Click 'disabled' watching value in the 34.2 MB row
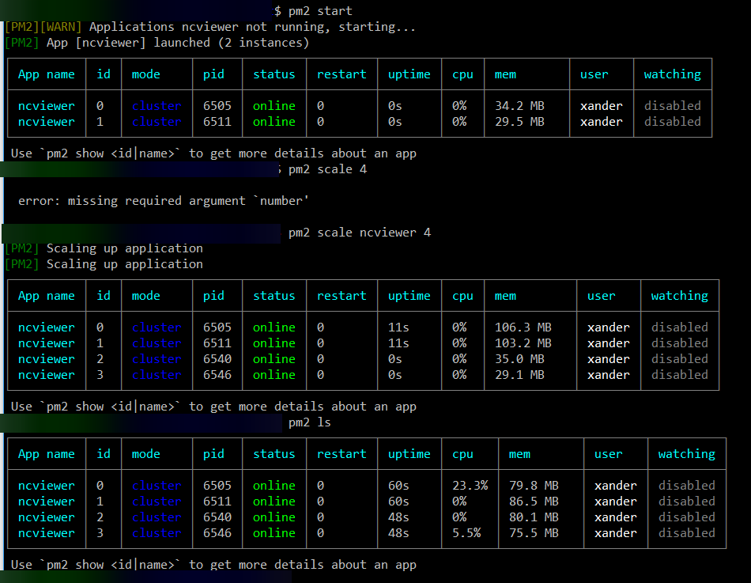 (x=673, y=106)
